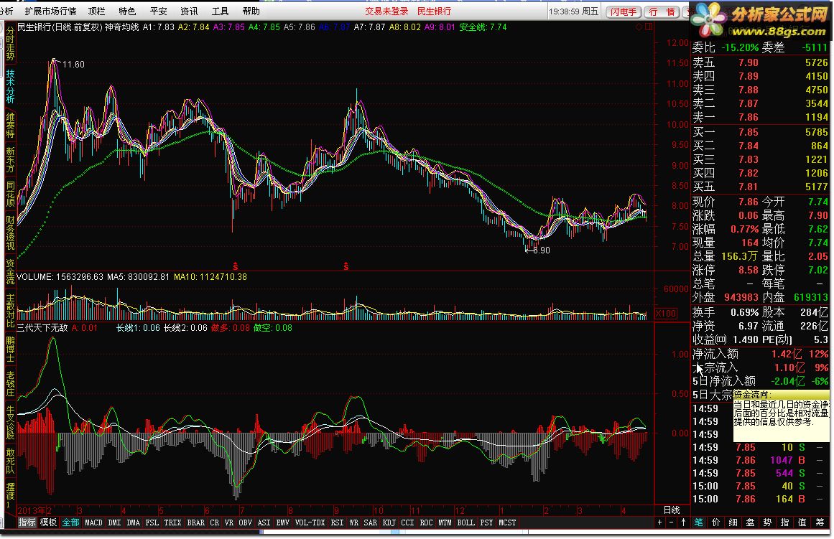Switch indicator to KDJ
Image resolution: width=834 pixels, height=539 pixels.
pyautogui.click(x=389, y=522)
